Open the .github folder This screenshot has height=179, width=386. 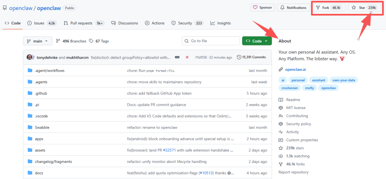[41, 93]
